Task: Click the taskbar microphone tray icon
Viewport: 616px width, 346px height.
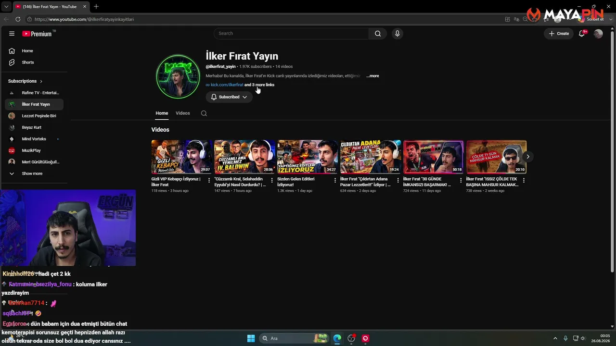Action: click(x=565, y=338)
